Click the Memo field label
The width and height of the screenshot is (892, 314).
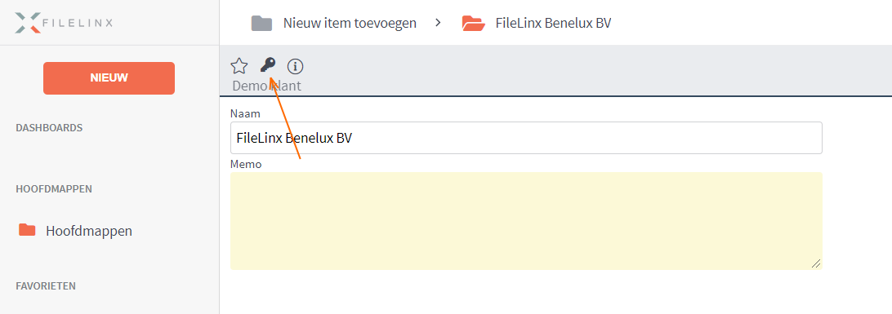tap(246, 164)
